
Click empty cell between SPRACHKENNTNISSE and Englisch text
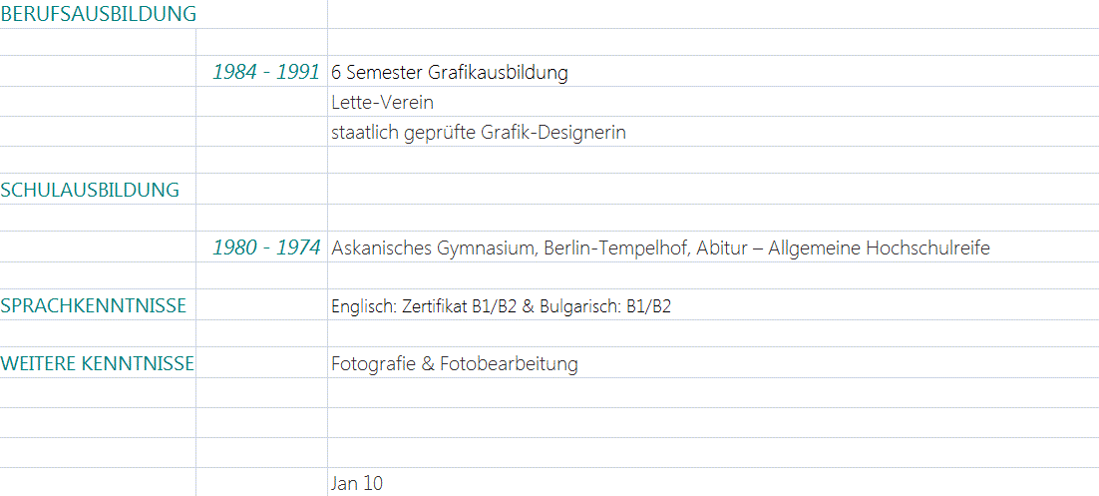261,305
